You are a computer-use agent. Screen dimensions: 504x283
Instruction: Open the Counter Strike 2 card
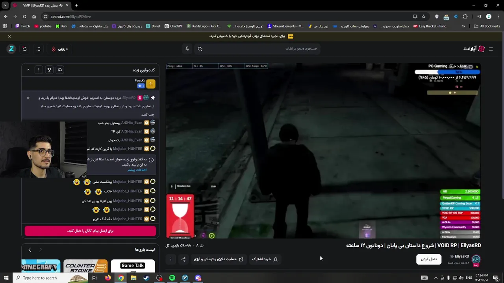85,266
